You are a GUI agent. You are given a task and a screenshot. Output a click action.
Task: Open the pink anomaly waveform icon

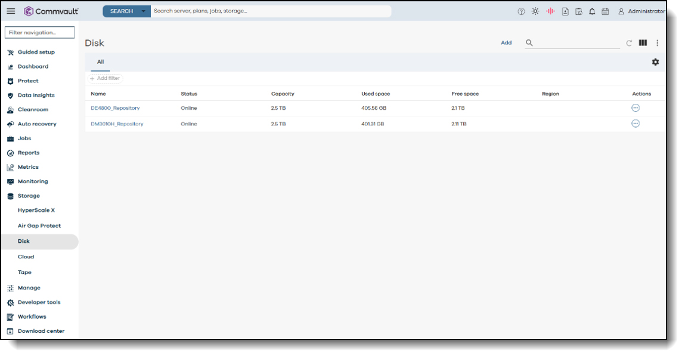pos(550,11)
